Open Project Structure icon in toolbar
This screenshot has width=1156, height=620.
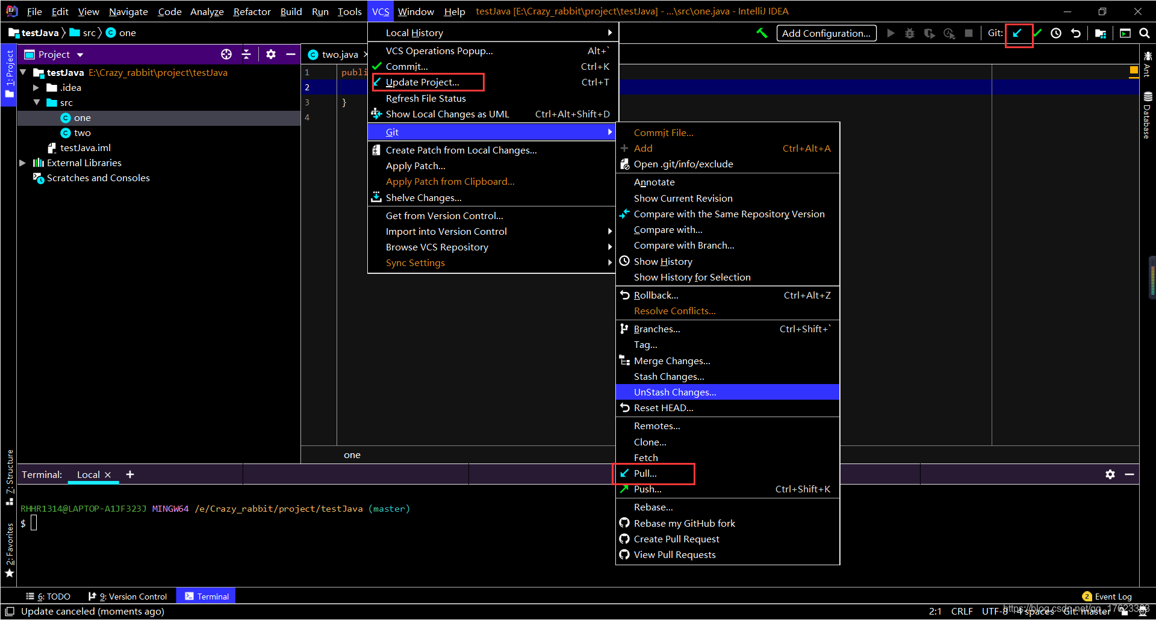point(1101,33)
